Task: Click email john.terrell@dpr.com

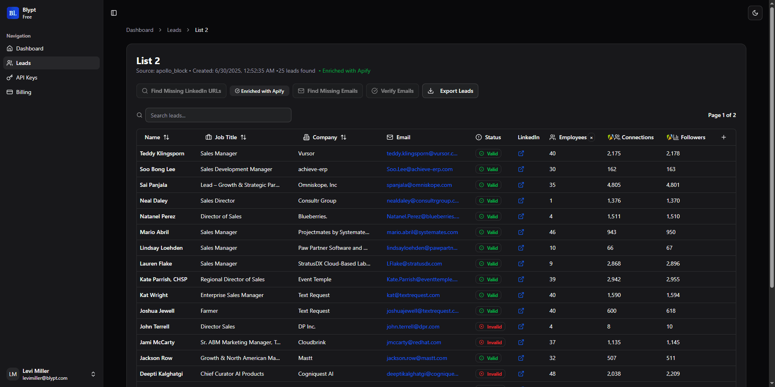Action: point(413,326)
